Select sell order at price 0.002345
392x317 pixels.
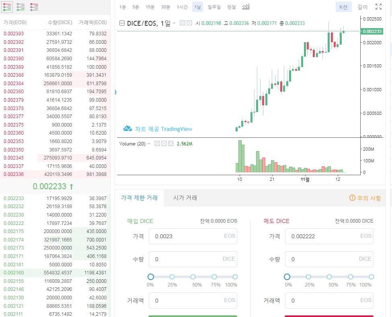coord(55,157)
